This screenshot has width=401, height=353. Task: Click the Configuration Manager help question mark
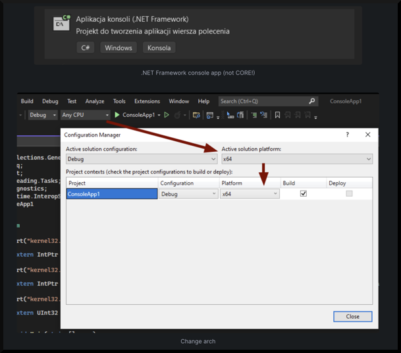point(347,135)
